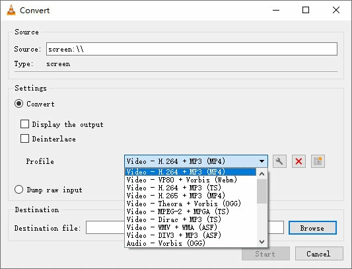Viewport: 352px width, 269px height.
Task: Click the Cancel button
Action: [319, 254]
